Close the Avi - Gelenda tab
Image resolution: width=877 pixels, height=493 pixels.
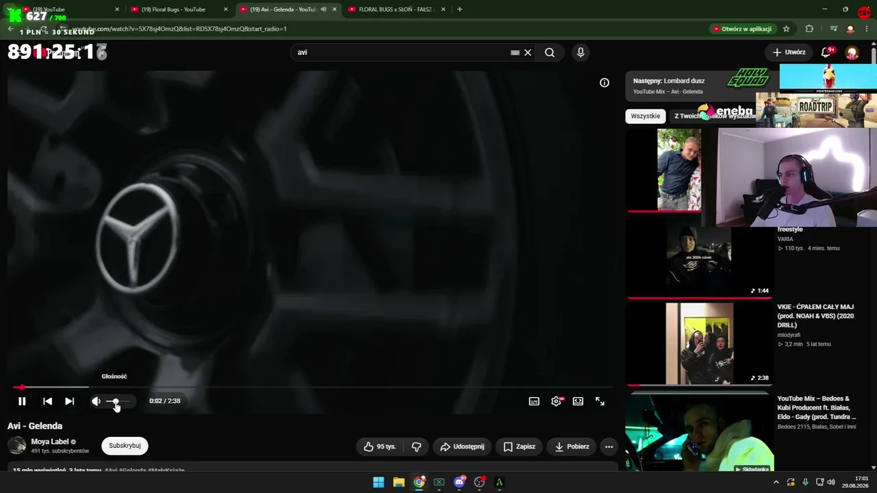click(334, 10)
